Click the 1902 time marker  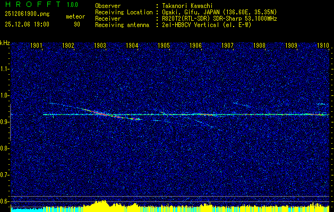(x=68, y=45)
